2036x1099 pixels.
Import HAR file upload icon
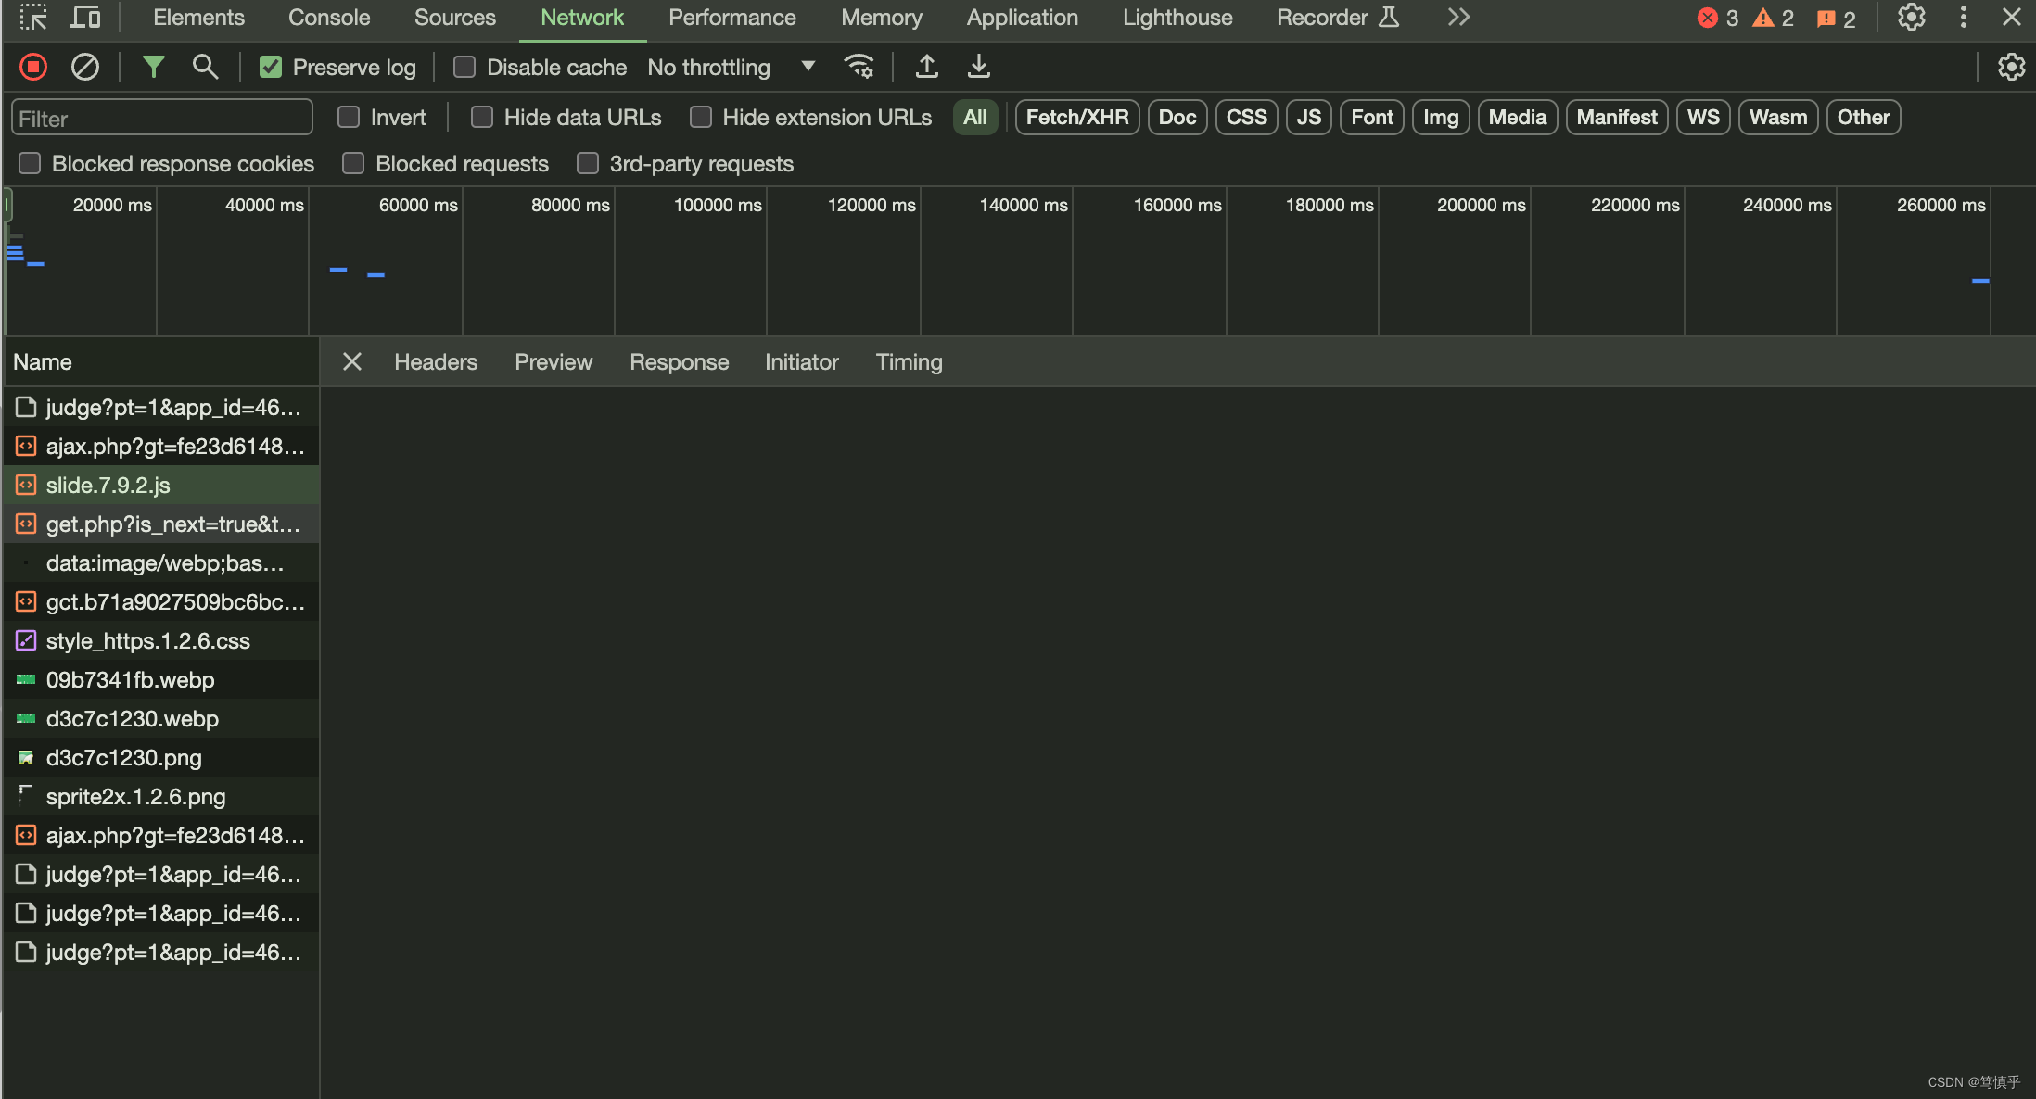coord(926,67)
